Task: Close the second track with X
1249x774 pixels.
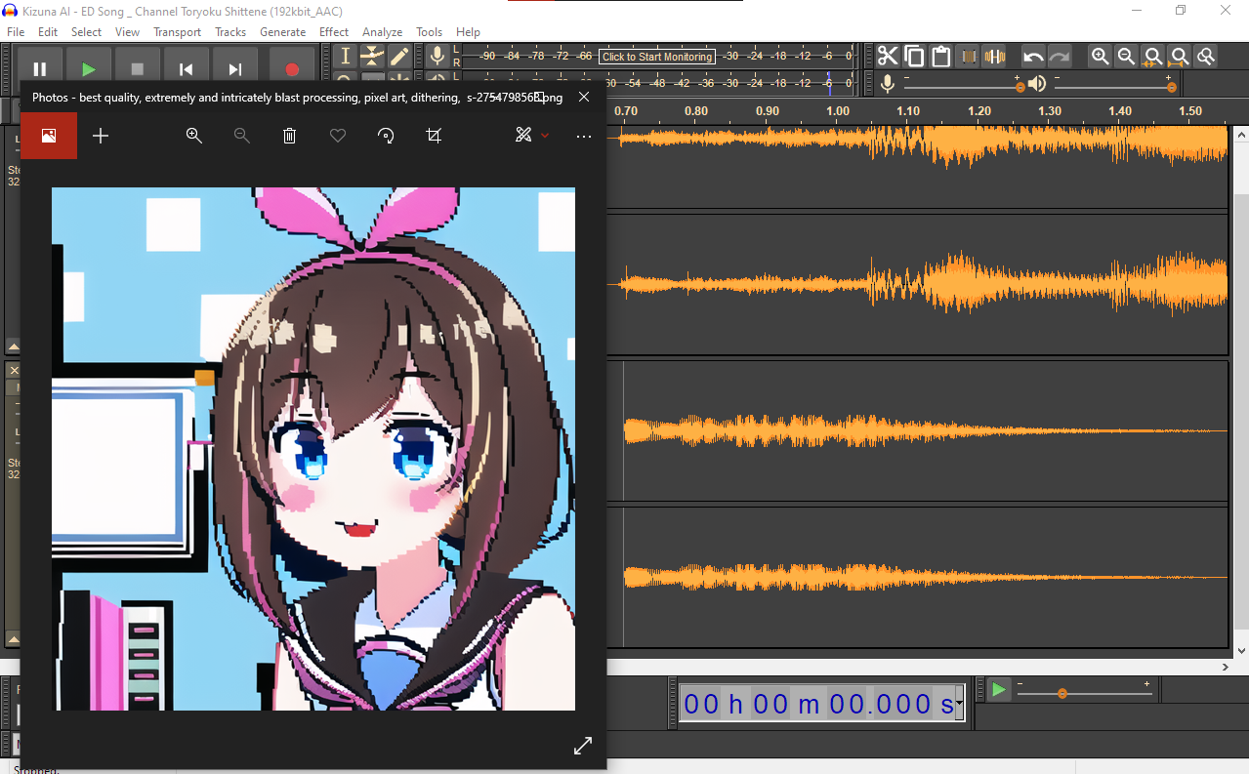Action: click(14, 371)
